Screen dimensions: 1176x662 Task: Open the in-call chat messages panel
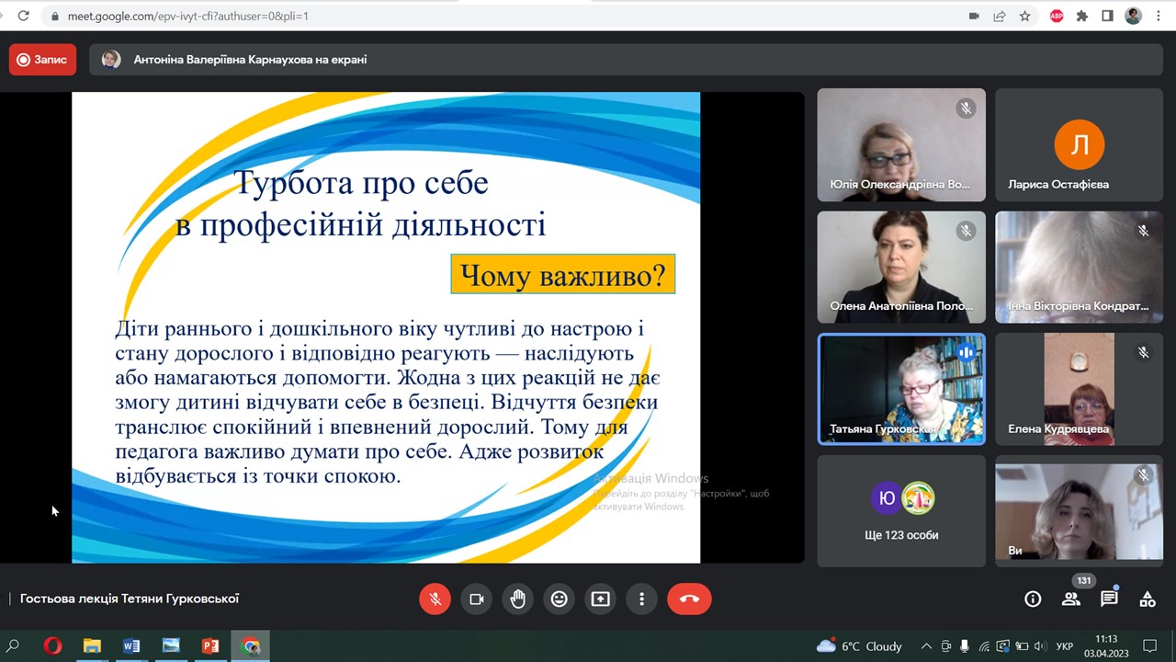[1109, 599]
